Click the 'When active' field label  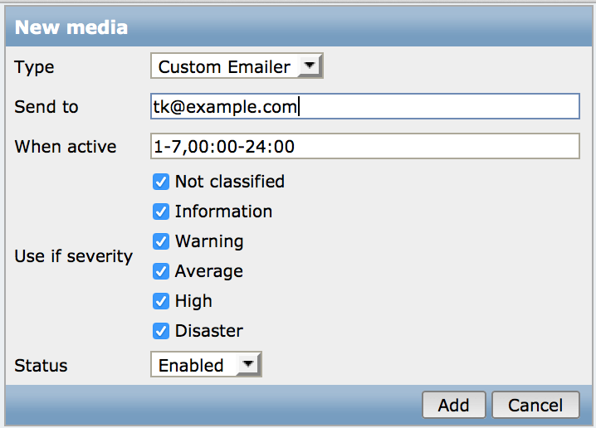point(66,147)
